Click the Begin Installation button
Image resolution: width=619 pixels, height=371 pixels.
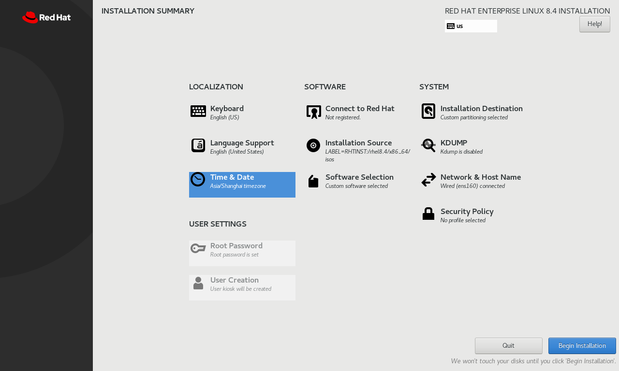click(582, 346)
